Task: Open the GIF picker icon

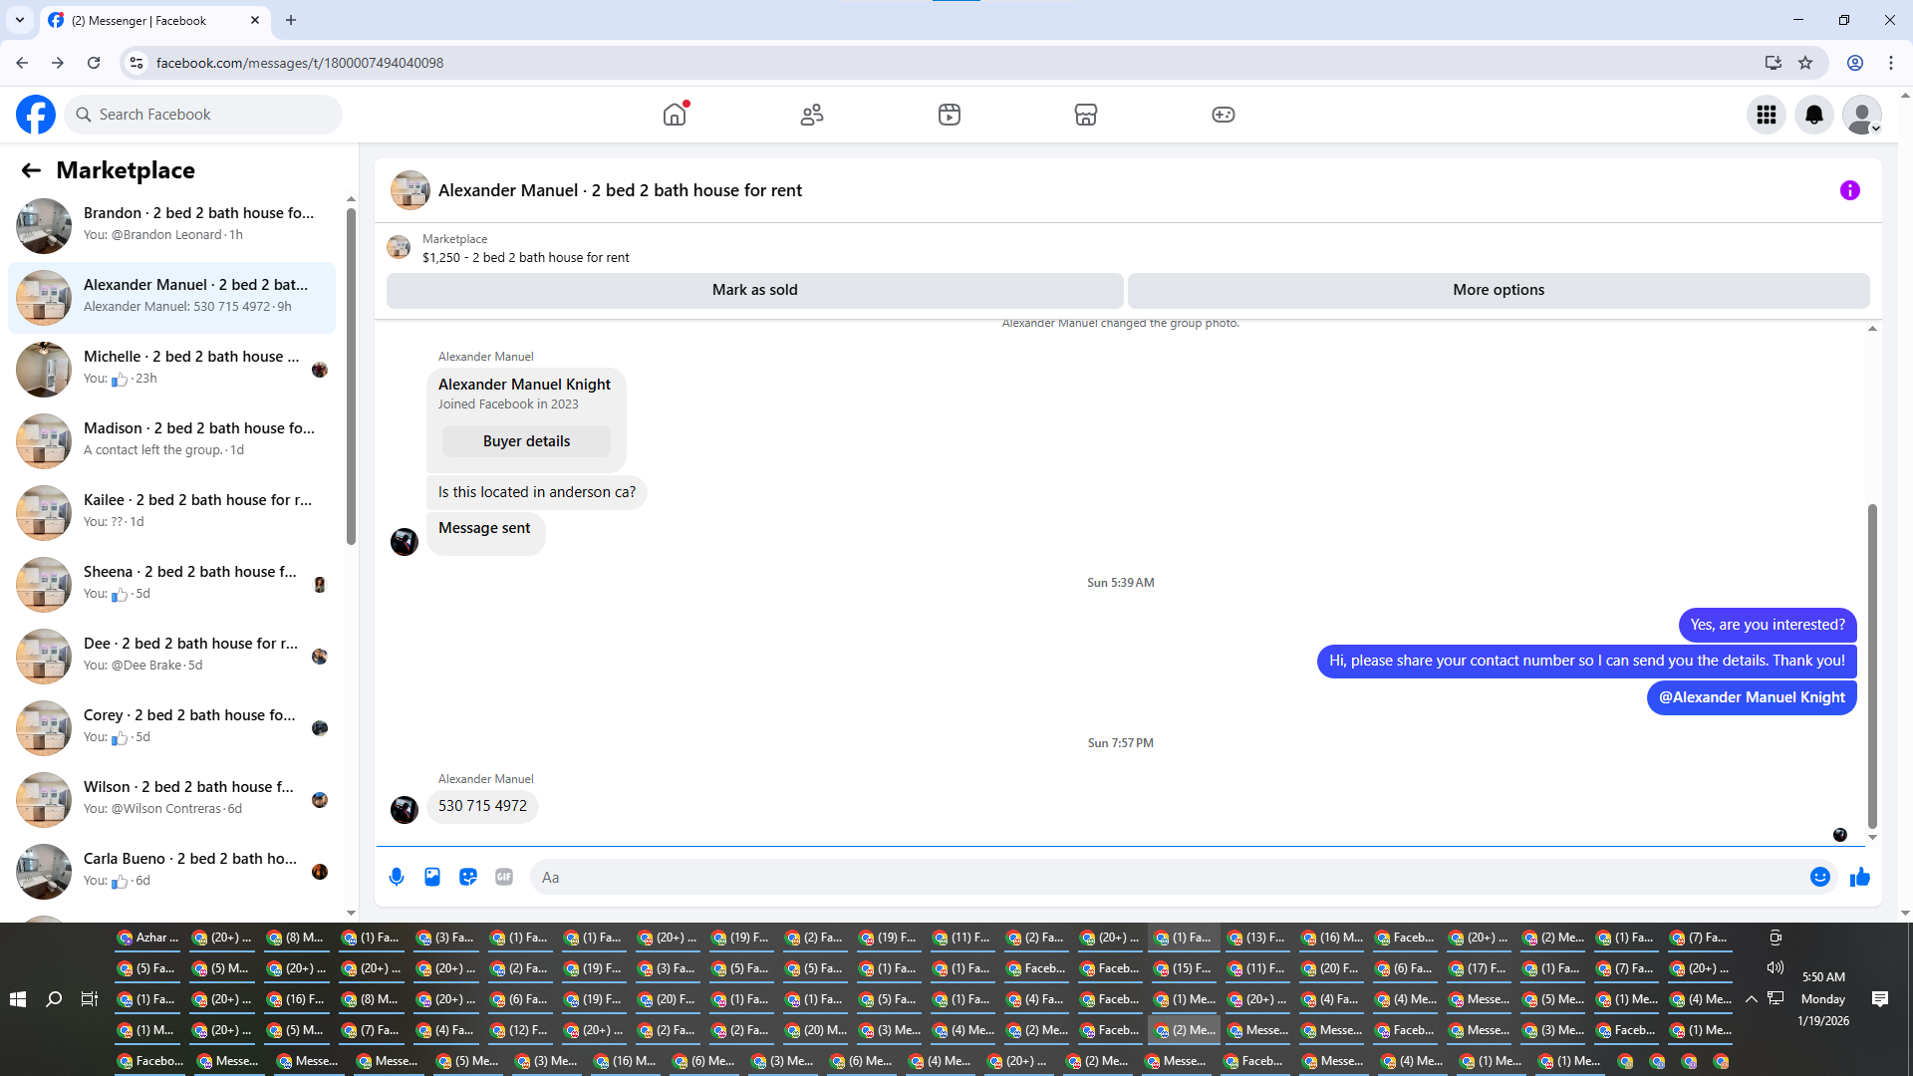Action: point(504,877)
